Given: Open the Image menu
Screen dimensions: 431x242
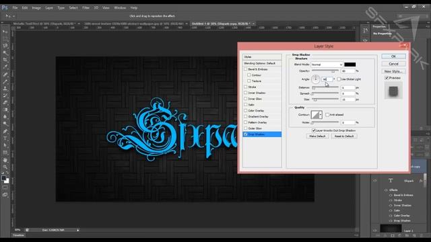Looking at the screenshot, I should [36, 7].
